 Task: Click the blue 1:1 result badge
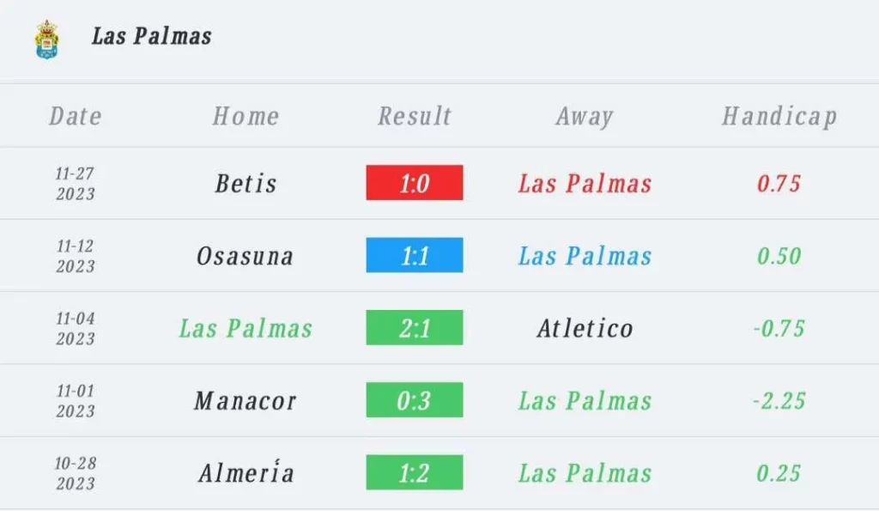(x=415, y=255)
